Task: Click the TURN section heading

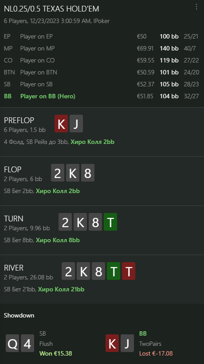Action: [13, 219]
